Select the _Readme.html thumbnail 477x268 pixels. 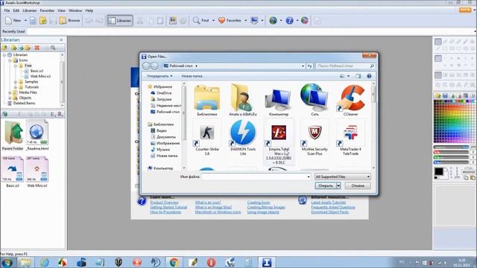pyautogui.click(x=37, y=135)
